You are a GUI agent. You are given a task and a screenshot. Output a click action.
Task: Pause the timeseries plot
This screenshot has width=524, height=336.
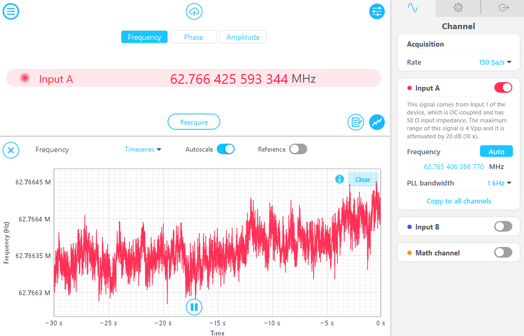194,307
